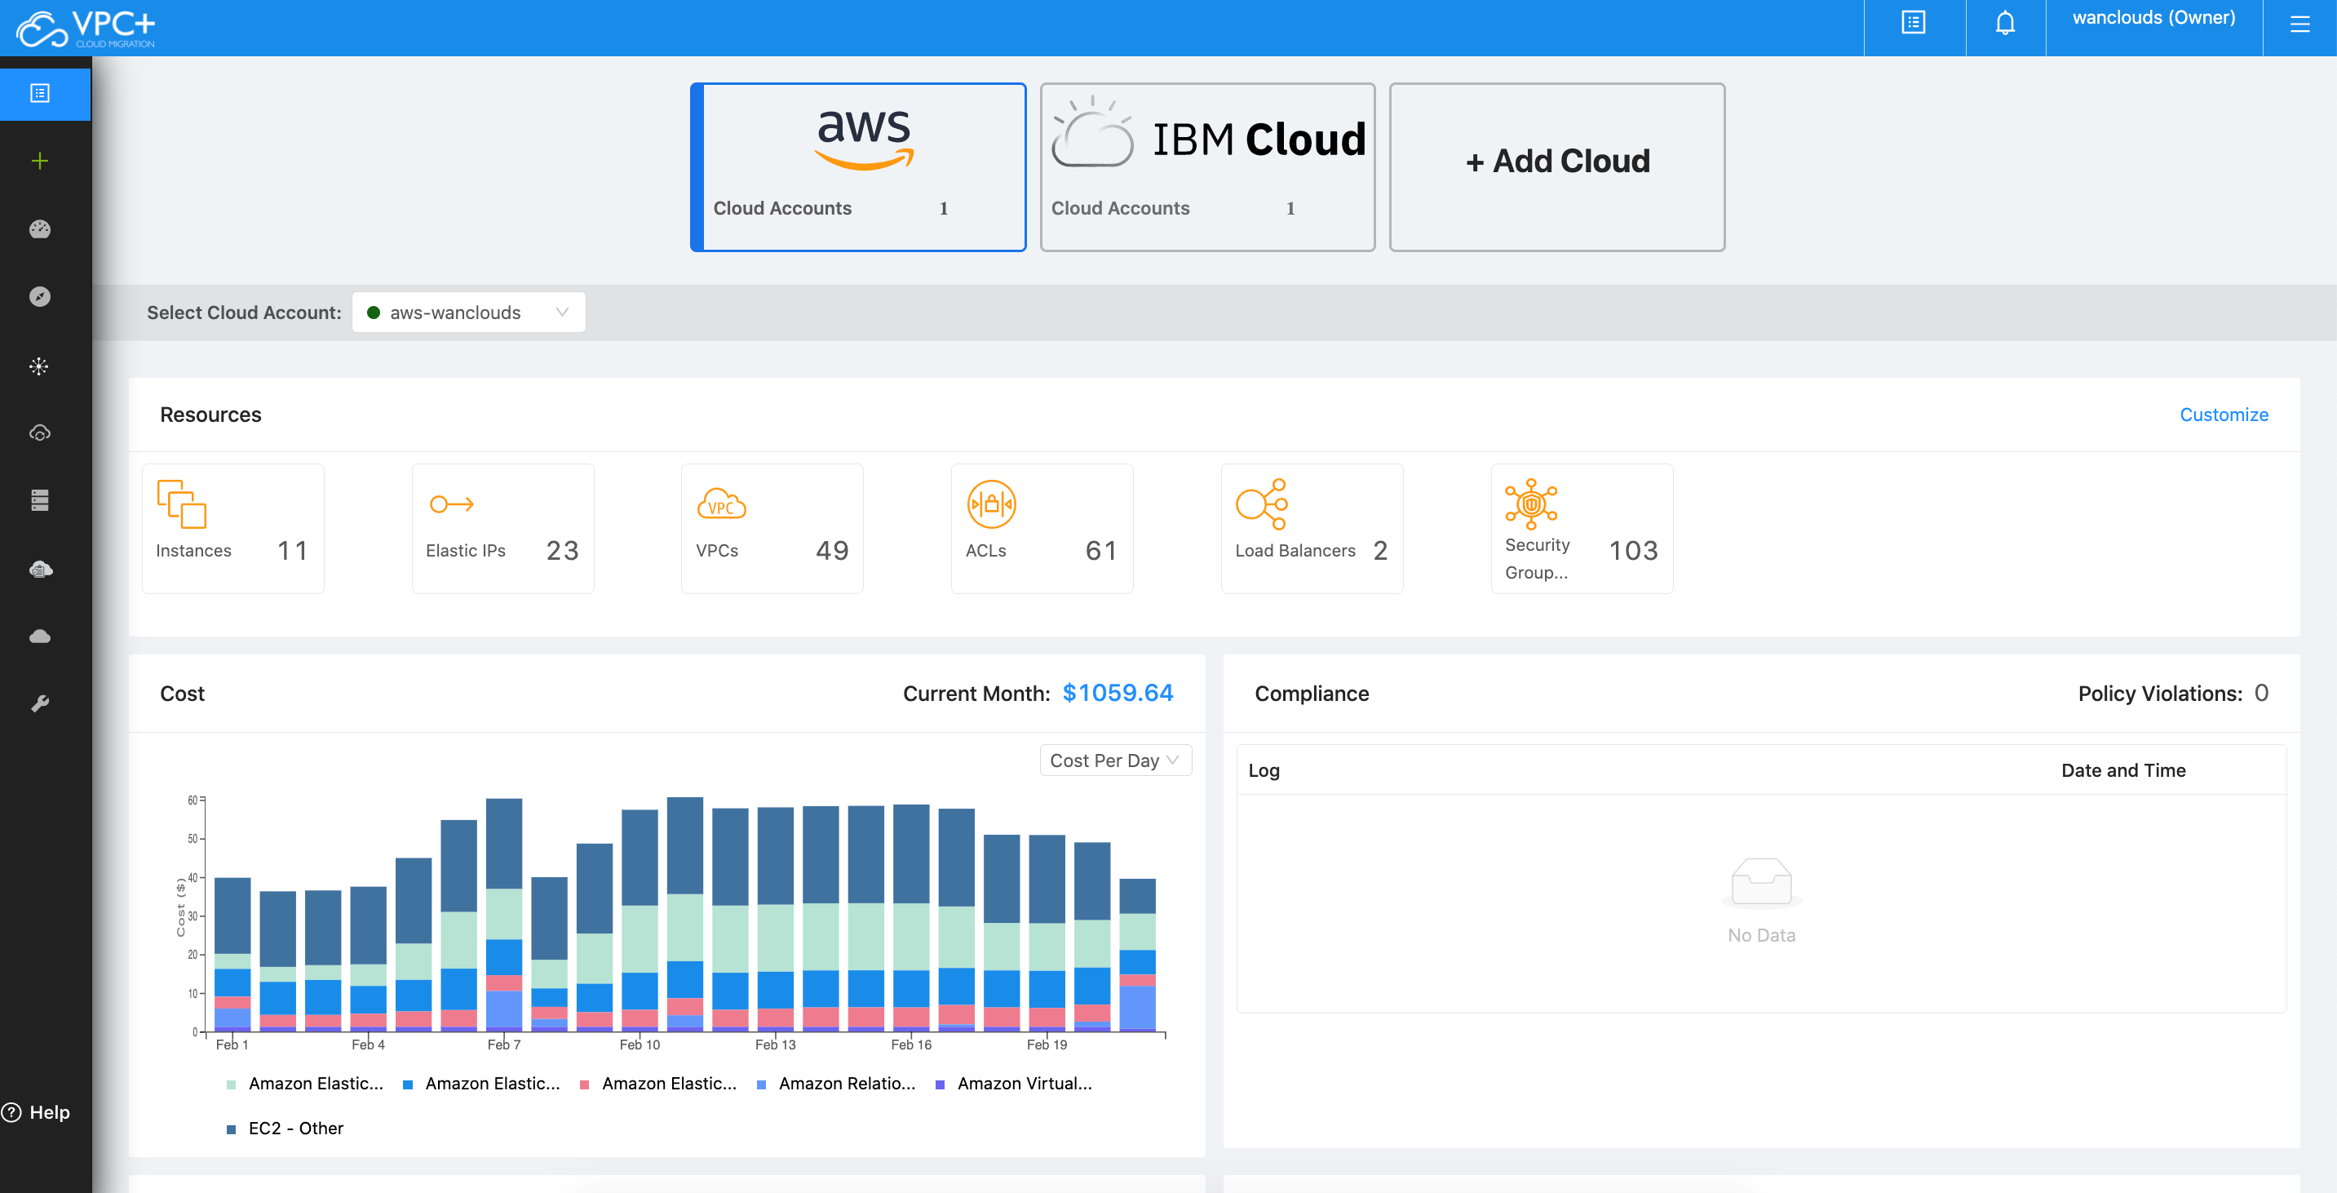Viewport: 2337px width, 1193px height.
Task: Toggle EC2 - Other legend series
Action: pos(294,1128)
